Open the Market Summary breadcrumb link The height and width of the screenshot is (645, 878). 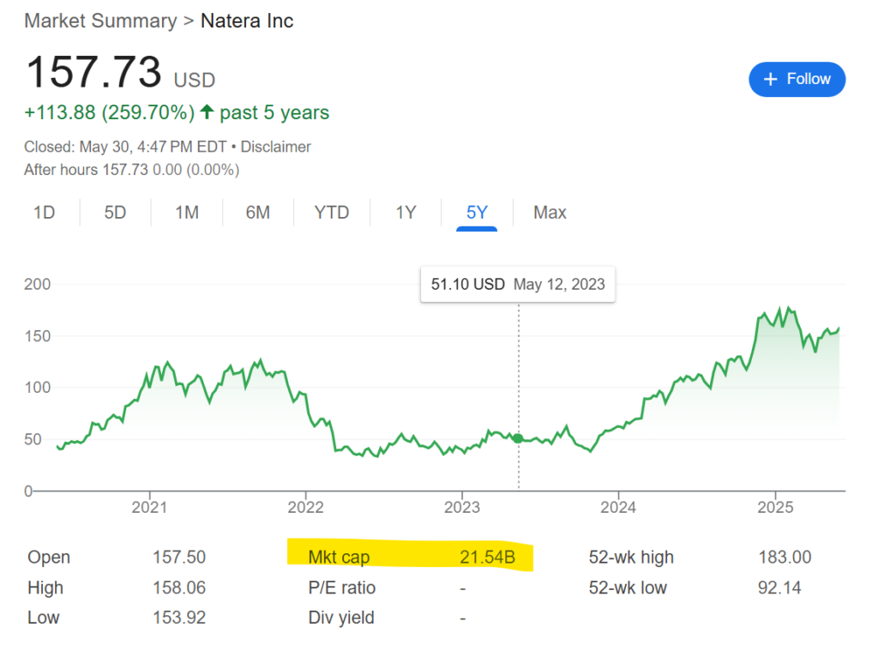(101, 21)
